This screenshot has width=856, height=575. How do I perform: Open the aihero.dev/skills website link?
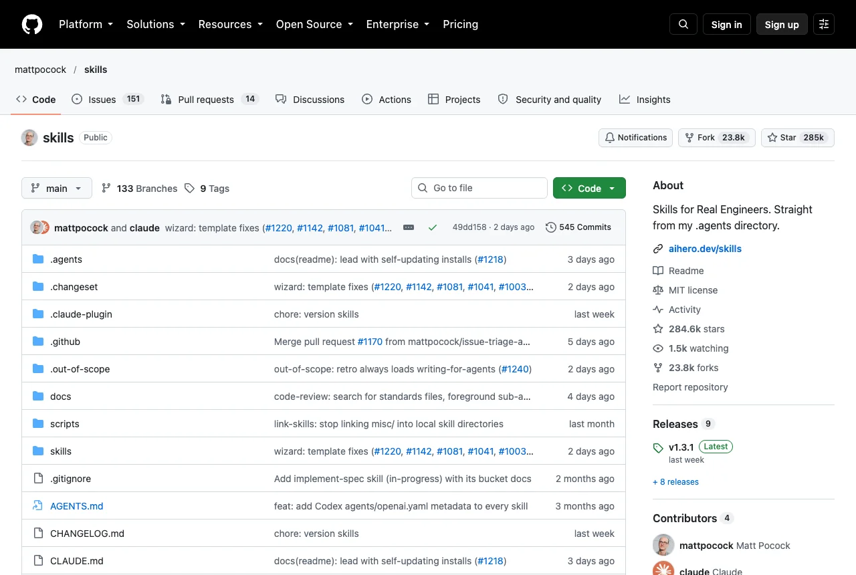pyautogui.click(x=705, y=249)
